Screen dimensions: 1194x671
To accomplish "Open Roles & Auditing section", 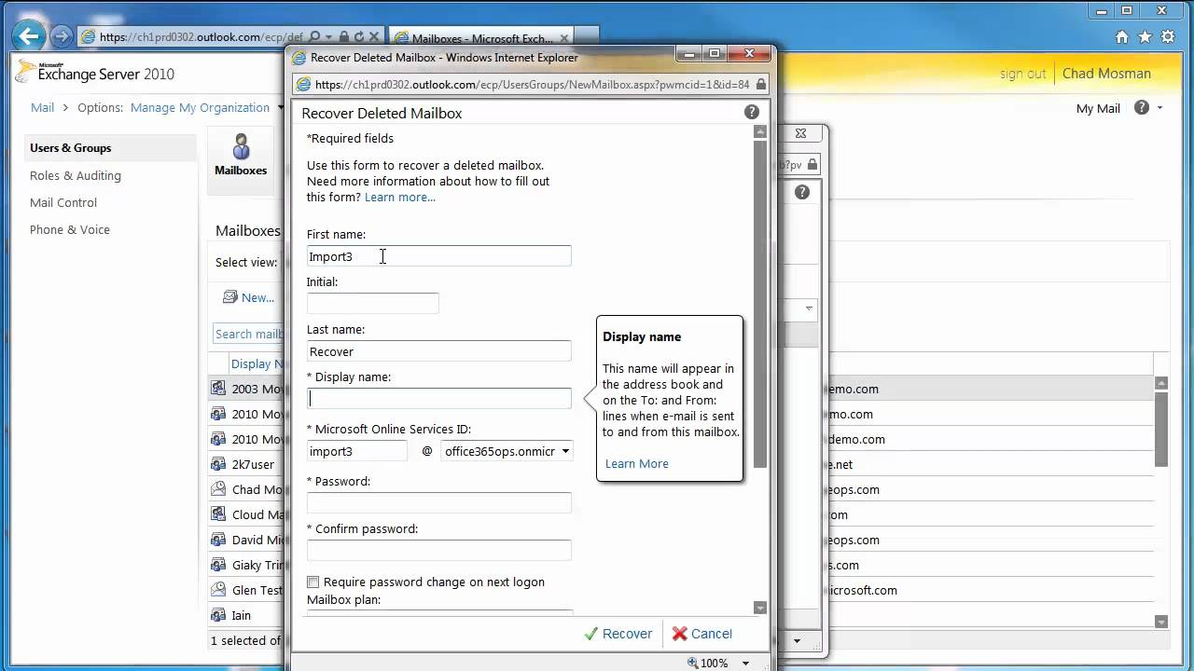I will point(76,175).
